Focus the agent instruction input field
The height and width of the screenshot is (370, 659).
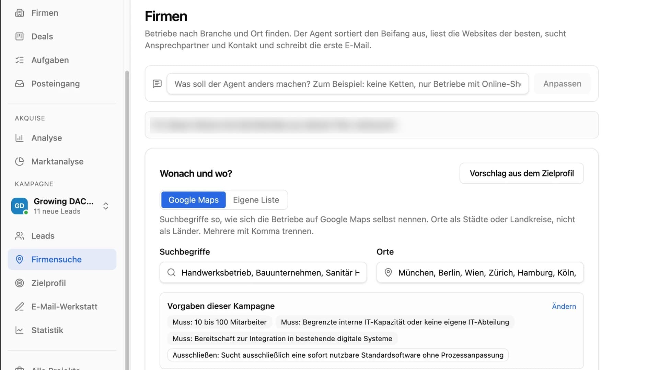[348, 84]
